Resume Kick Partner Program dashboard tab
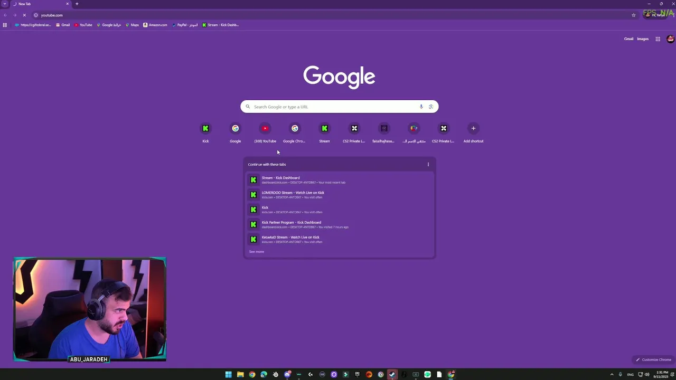Viewport: 676px width, 380px height. coord(339,224)
